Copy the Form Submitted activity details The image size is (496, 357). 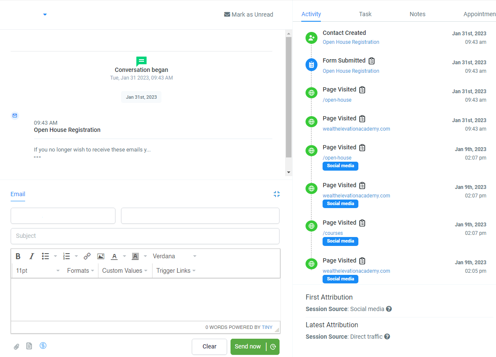tap(372, 61)
